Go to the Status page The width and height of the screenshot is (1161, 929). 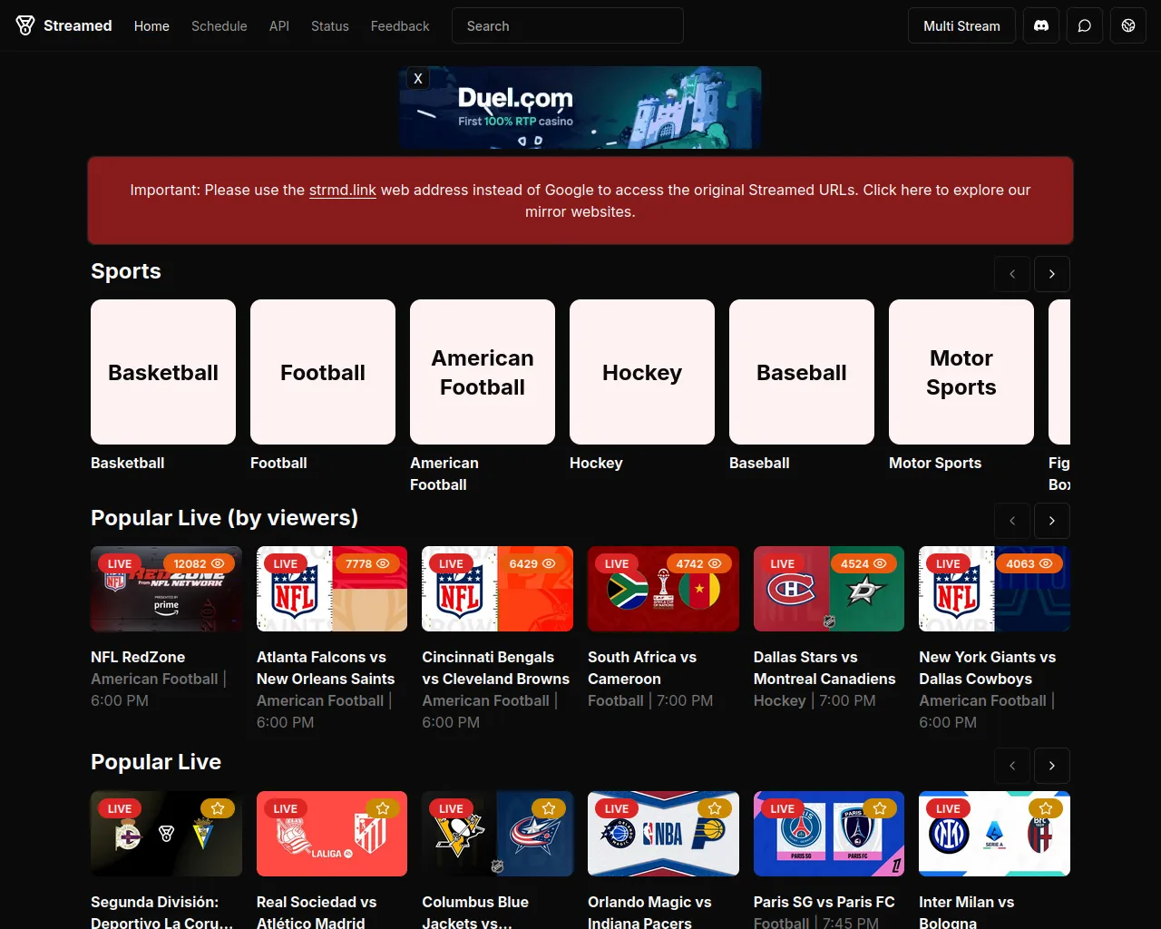coord(329,26)
